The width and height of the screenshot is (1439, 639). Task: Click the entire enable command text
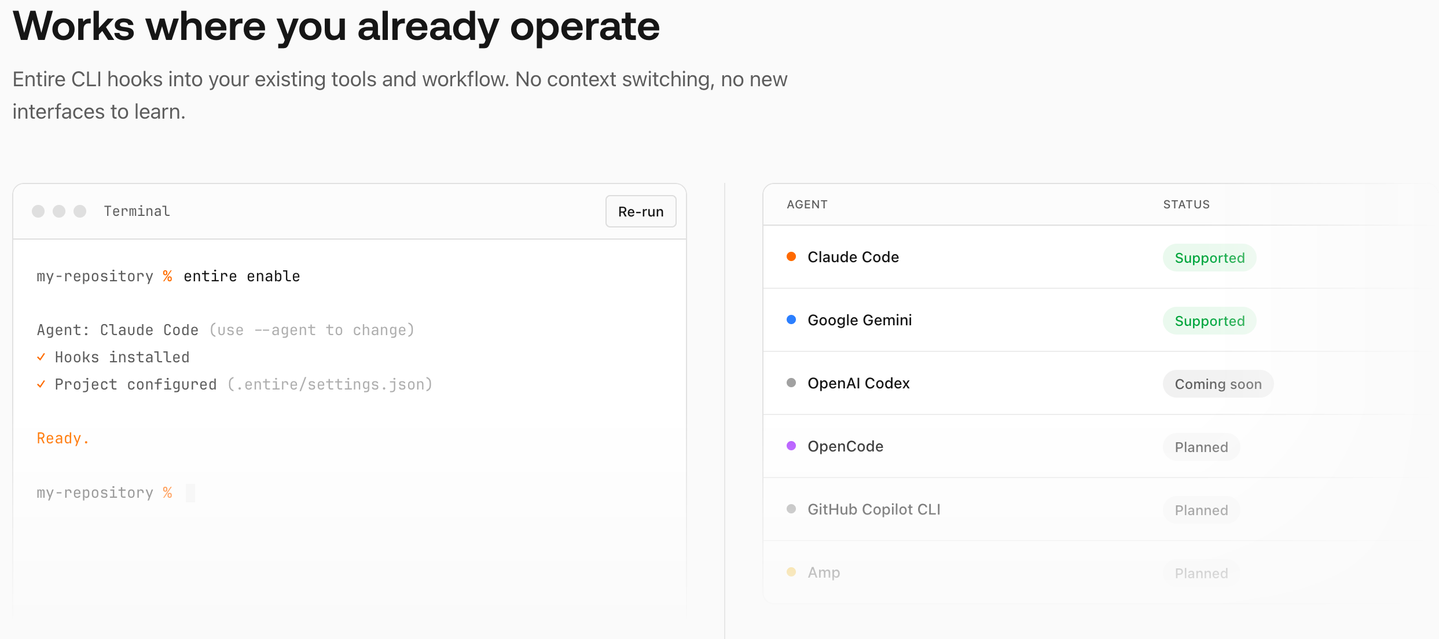pyautogui.click(x=241, y=276)
